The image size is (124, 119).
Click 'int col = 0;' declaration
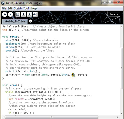pos(11,30)
